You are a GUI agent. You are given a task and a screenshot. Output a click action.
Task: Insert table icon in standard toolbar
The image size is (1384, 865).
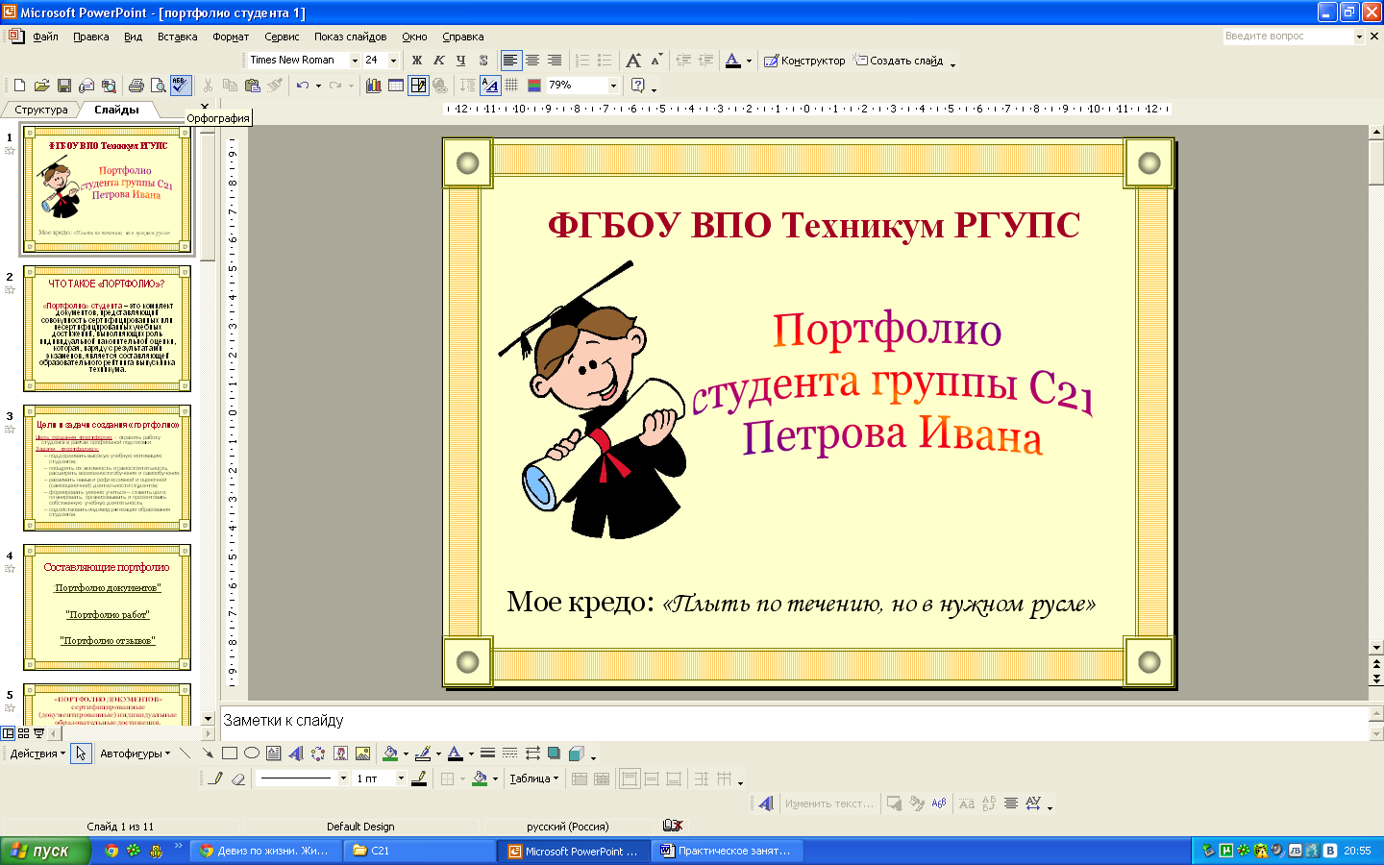[395, 86]
